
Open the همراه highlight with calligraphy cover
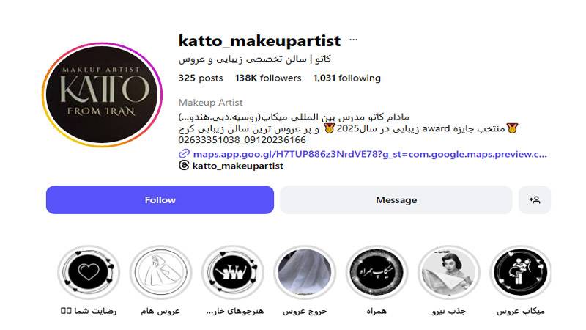(x=377, y=272)
